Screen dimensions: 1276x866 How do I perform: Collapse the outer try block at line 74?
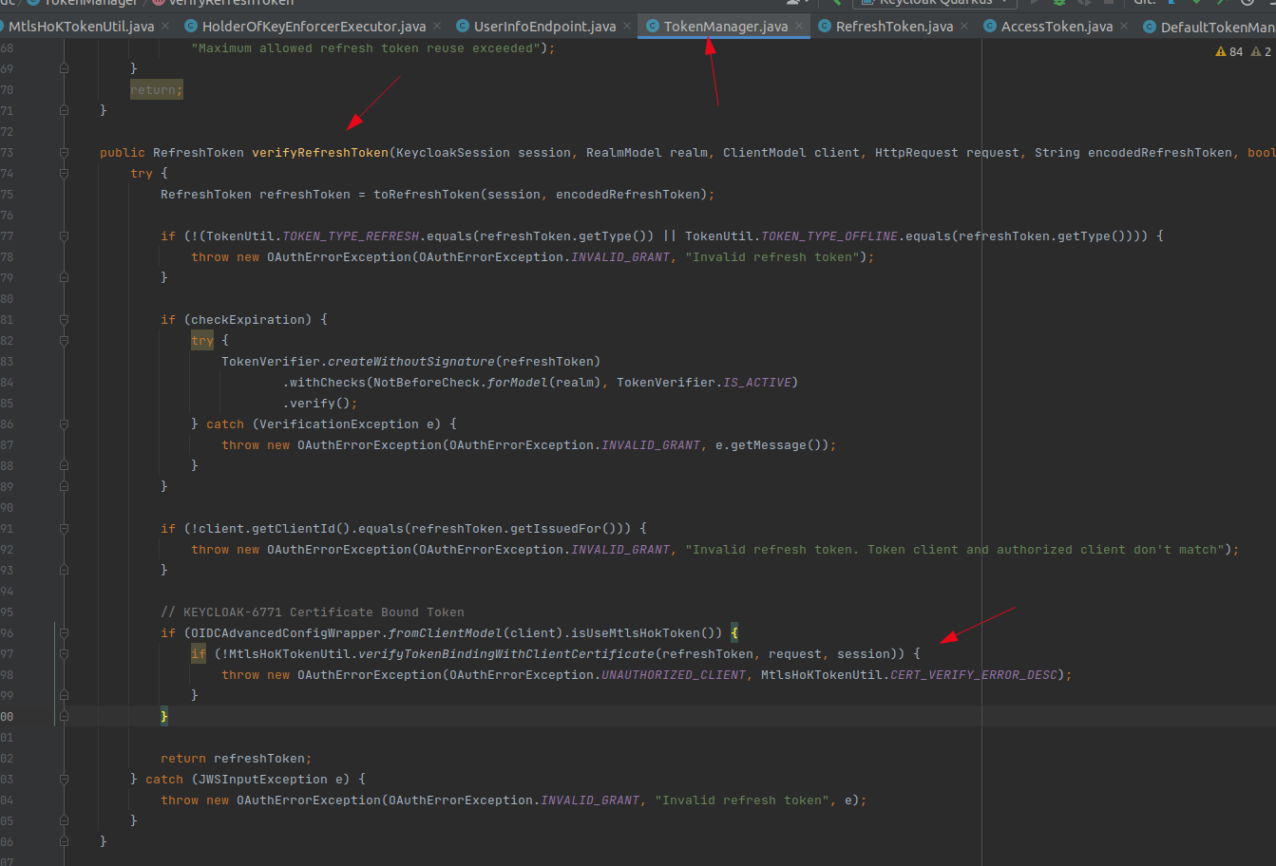pos(64,173)
